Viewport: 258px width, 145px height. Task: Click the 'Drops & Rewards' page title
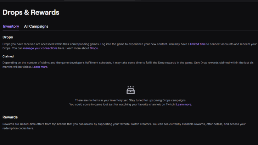31,12
